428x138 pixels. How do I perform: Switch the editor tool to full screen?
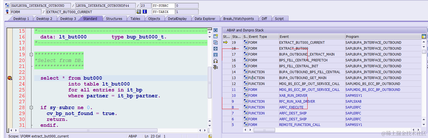tap(216, 49)
